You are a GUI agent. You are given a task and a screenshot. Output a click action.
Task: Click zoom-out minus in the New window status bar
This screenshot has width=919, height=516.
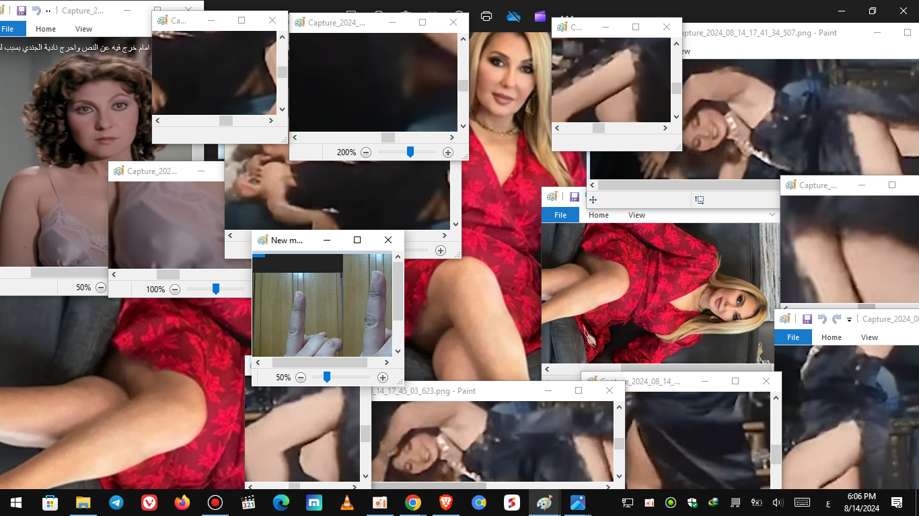pos(301,378)
